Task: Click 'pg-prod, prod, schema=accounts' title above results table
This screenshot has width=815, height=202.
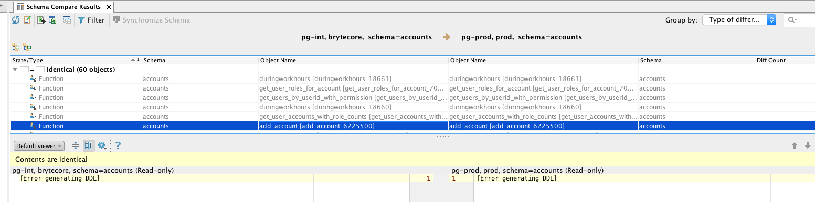Action: [x=522, y=37]
